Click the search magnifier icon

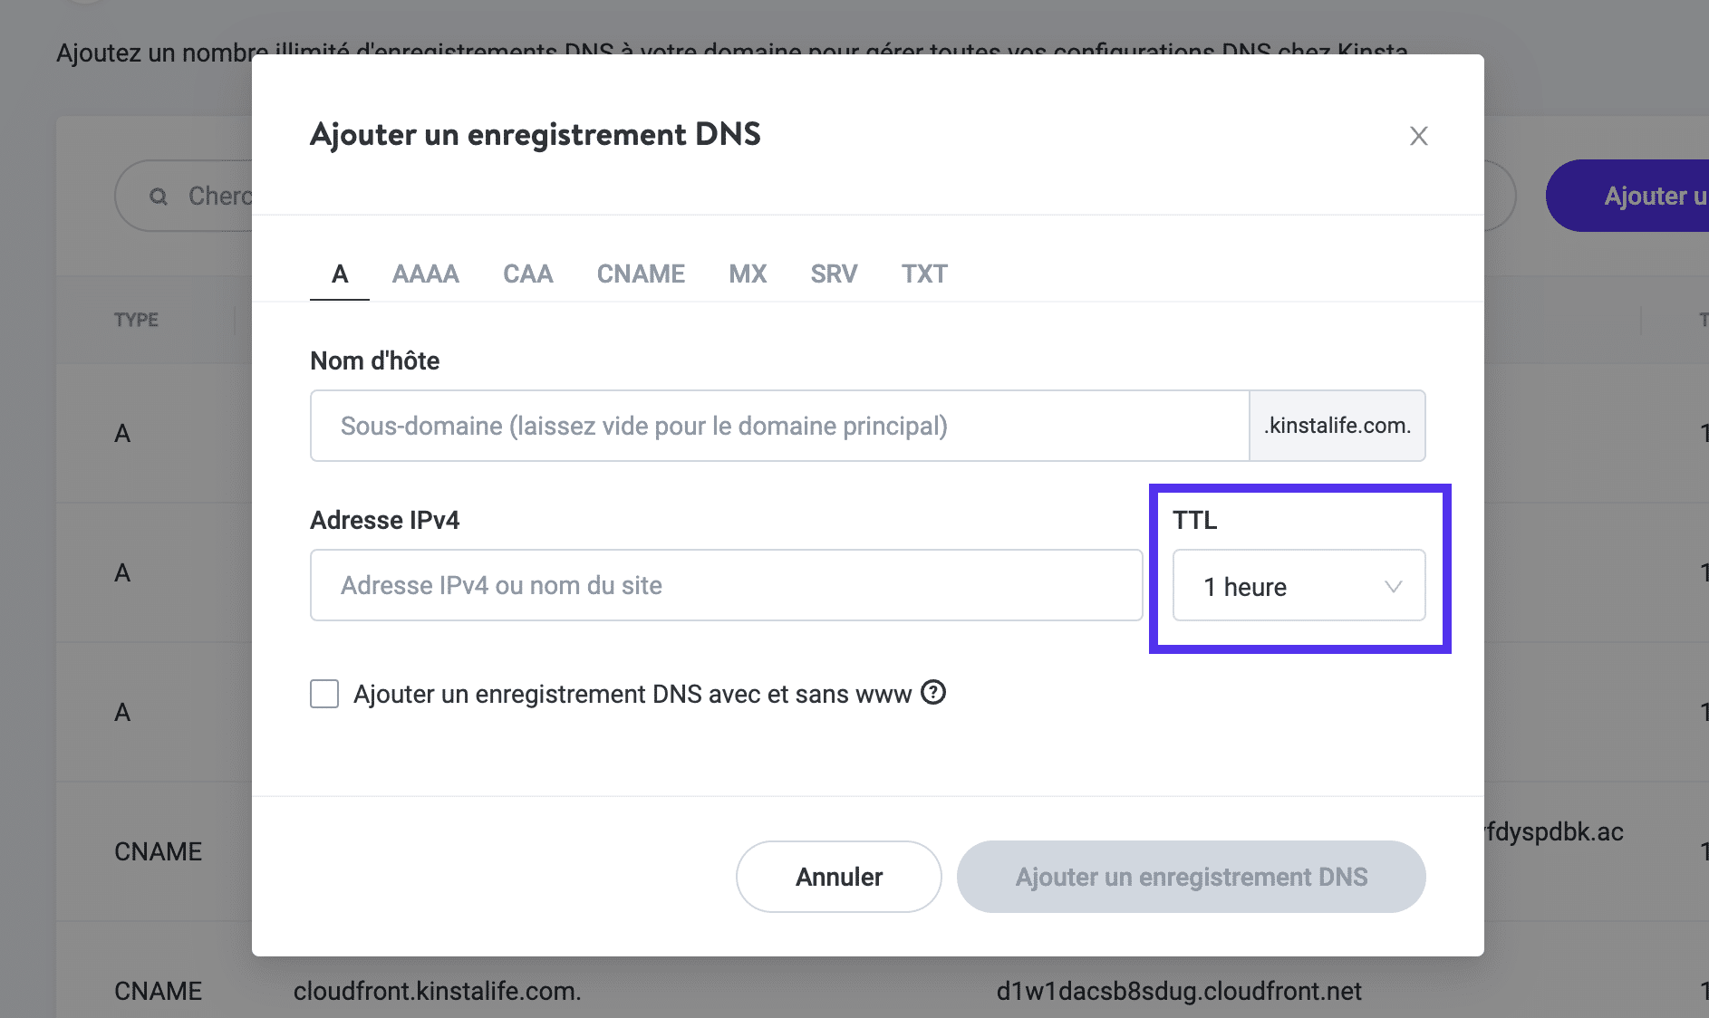tap(159, 196)
